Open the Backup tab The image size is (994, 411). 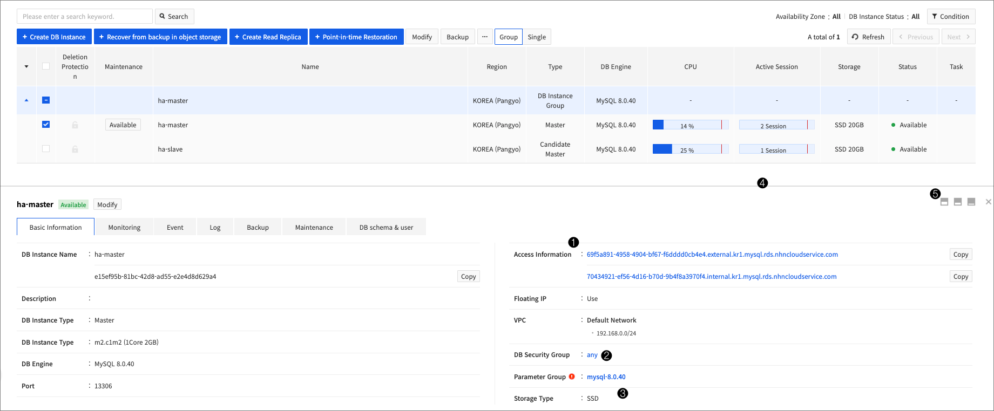pos(258,227)
